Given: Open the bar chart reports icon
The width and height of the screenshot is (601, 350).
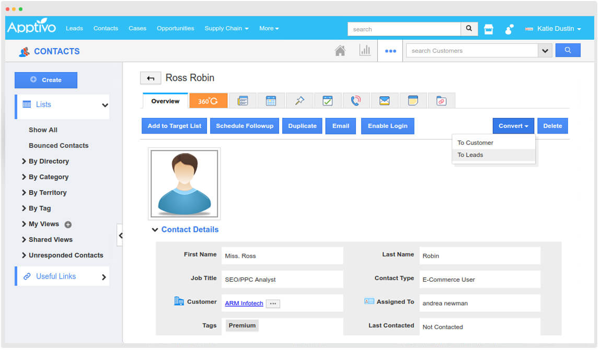Looking at the screenshot, I should (x=365, y=51).
